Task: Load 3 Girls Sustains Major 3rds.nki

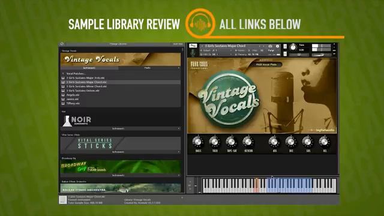Action: pyautogui.click(x=121, y=78)
